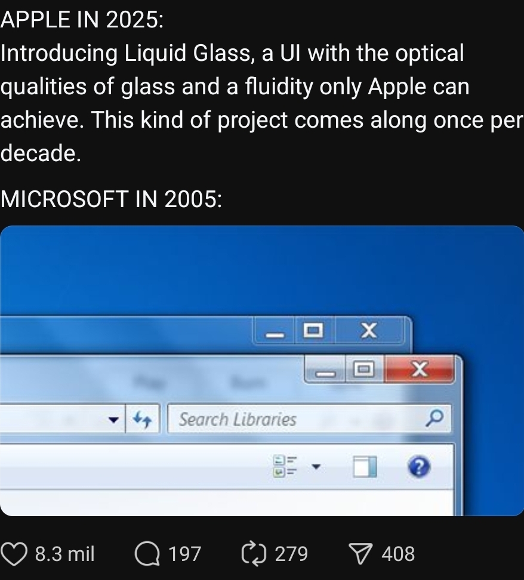Image resolution: width=524 pixels, height=580 pixels.
Task: Like the post with the heart icon
Action: [14, 554]
